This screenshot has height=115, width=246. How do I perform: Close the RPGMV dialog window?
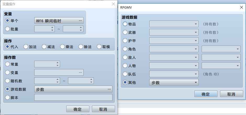click(x=242, y=7)
